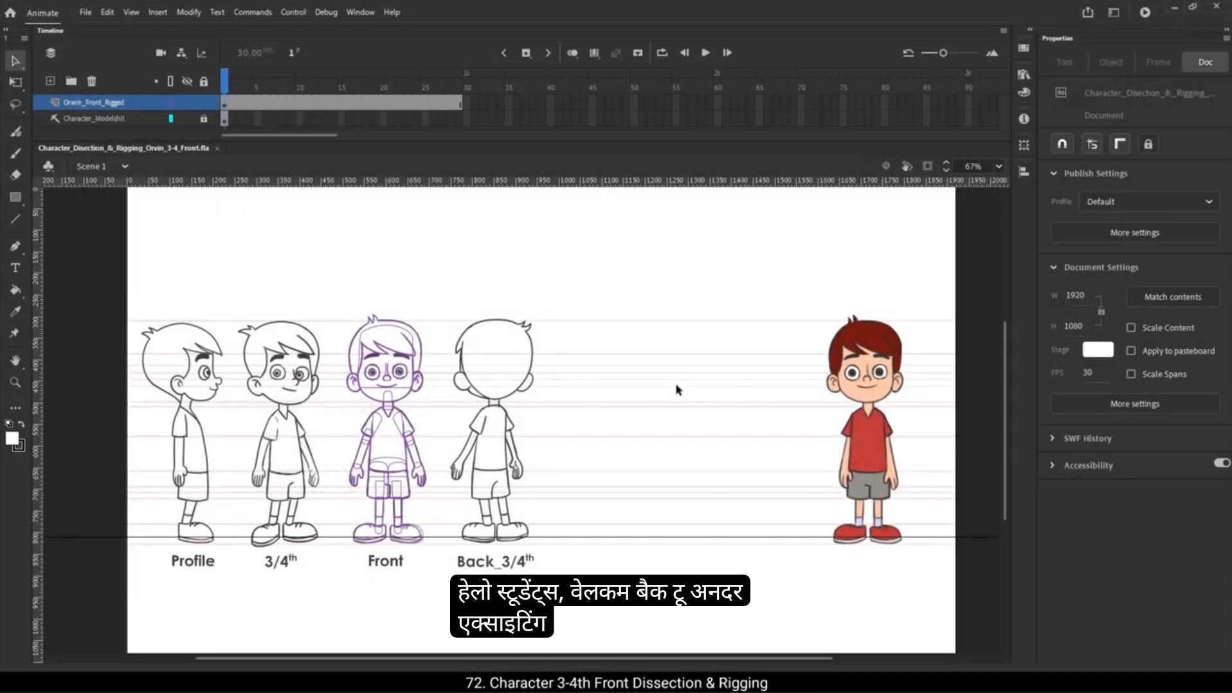The height and width of the screenshot is (693, 1232).
Task: Click the Clip content outside stage icon
Action: 927,166
